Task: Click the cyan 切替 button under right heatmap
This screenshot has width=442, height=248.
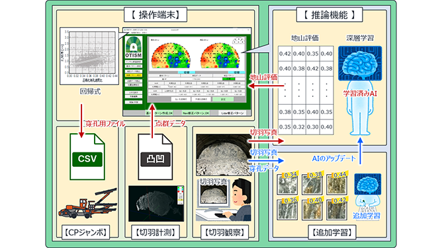Action: click(236, 72)
